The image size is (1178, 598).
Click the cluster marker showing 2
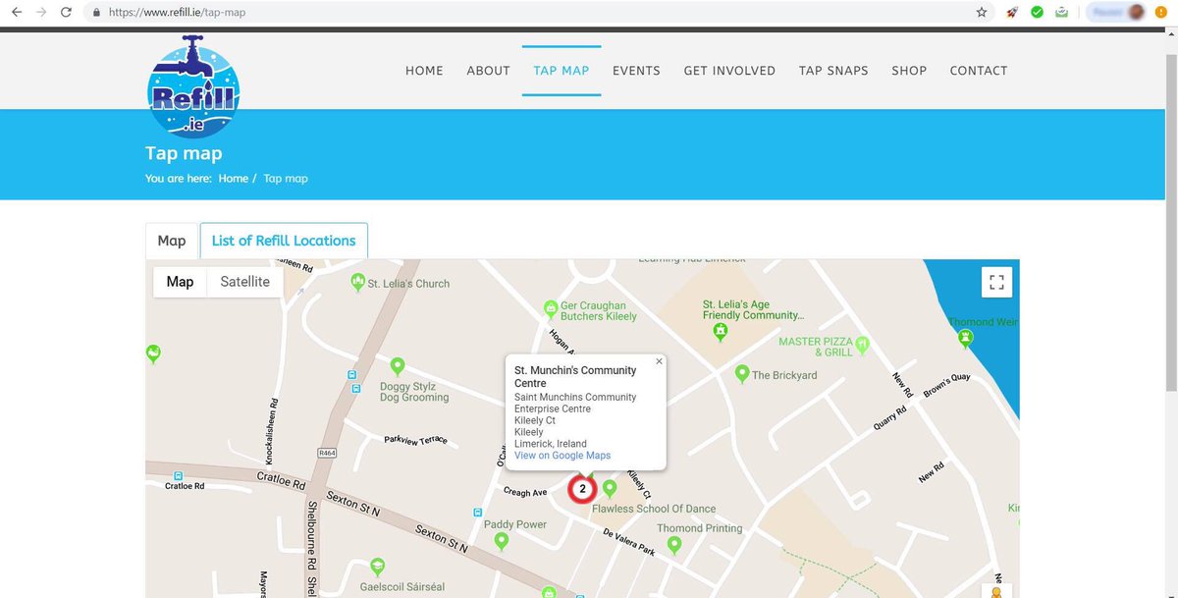(582, 488)
